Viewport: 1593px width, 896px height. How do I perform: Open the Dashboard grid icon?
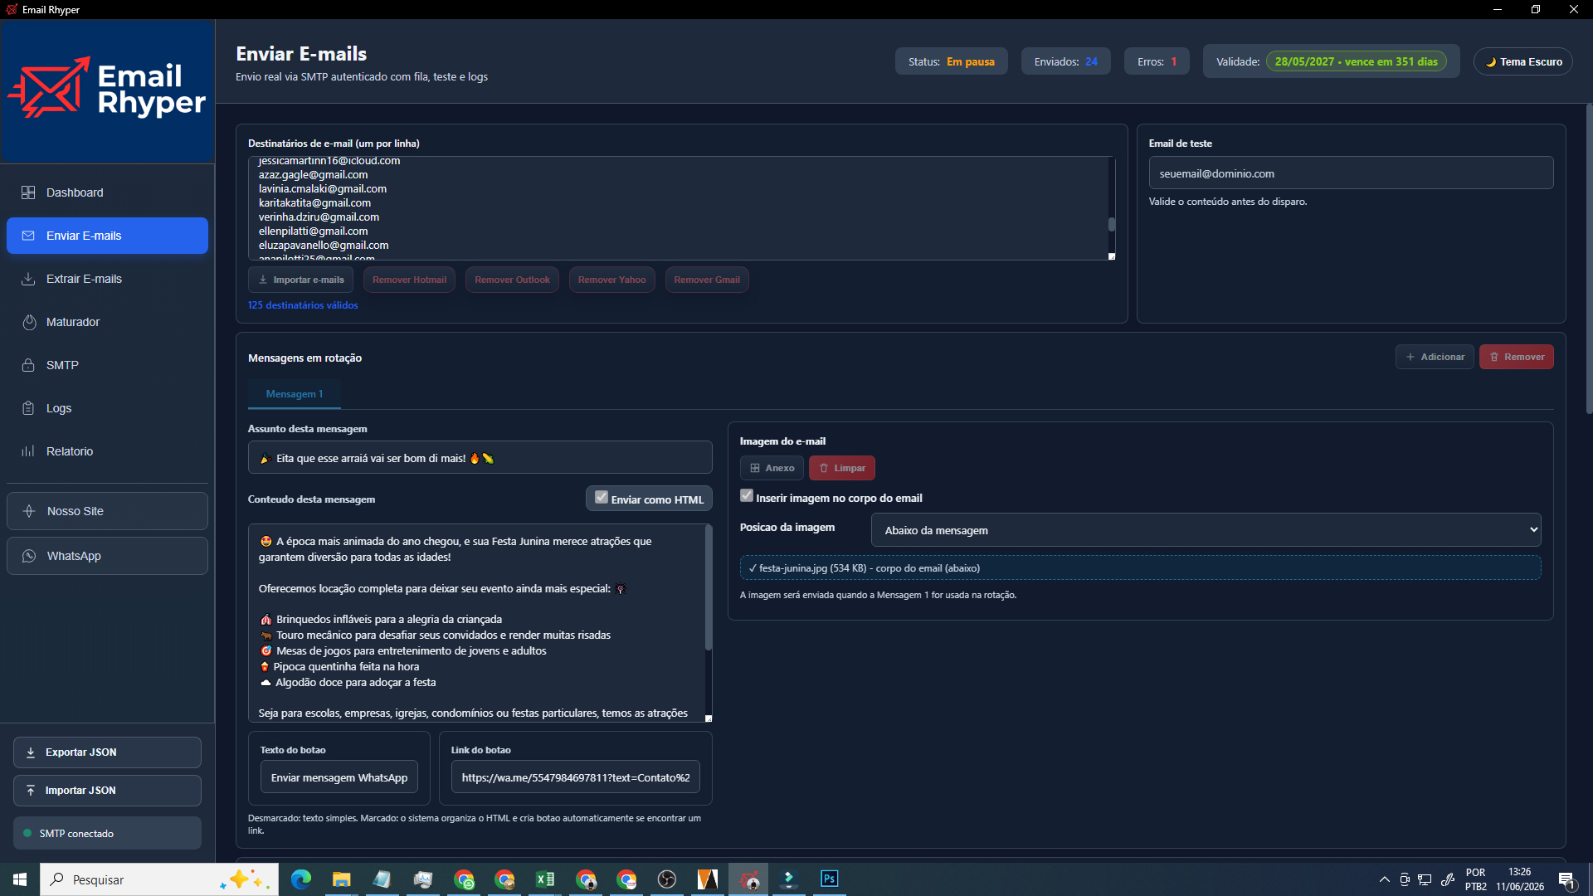coord(28,192)
